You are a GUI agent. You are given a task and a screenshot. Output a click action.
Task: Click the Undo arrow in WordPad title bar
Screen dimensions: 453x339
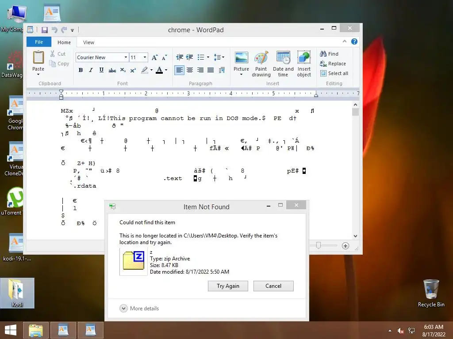(x=54, y=30)
